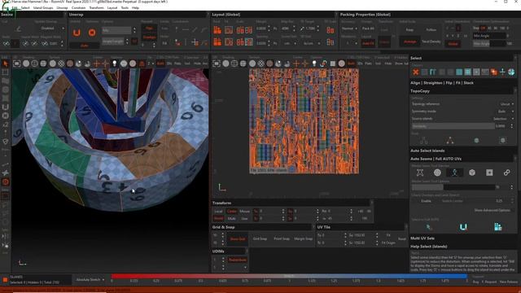Toggle Both mode in UV viewport toolbar
521x293 pixels.
click(x=351, y=63)
